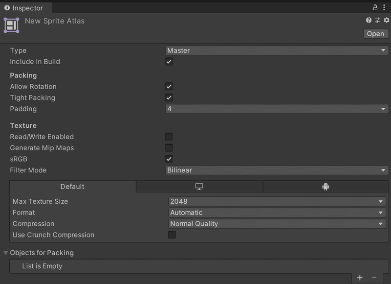Open the Padding dropdown

277,109
